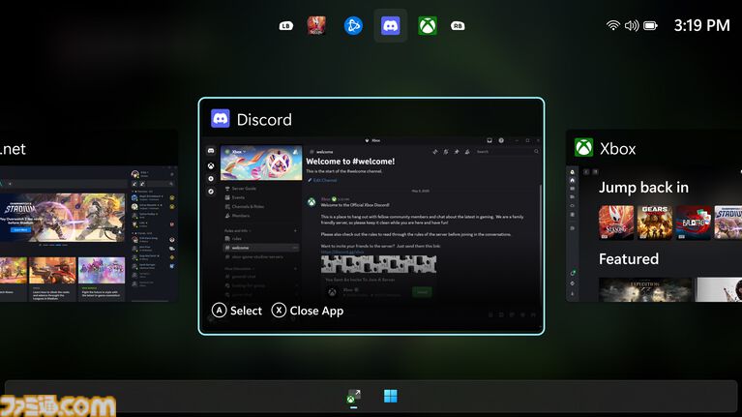Open Members in Discord channel list
This screenshot has height=417, width=742.
pyautogui.click(x=237, y=216)
